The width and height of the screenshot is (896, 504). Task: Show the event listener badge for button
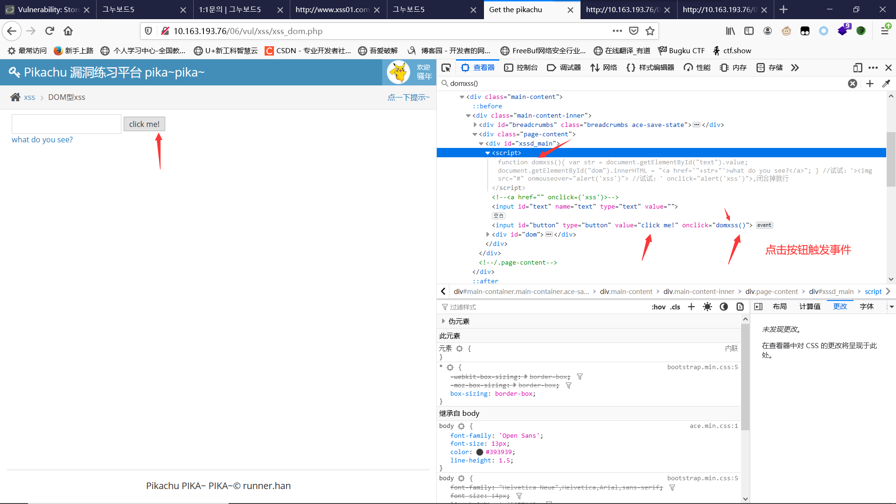(x=764, y=225)
